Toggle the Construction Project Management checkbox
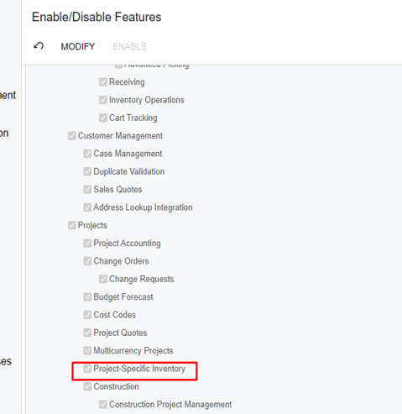The width and height of the screenshot is (402, 414). pos(103,405)
